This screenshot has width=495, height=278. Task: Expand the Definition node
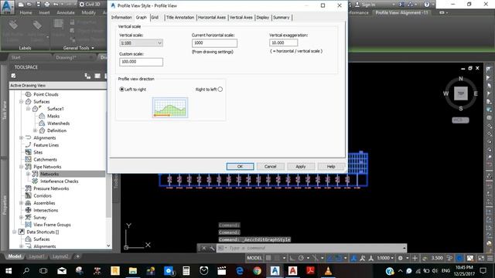(35, 131)
